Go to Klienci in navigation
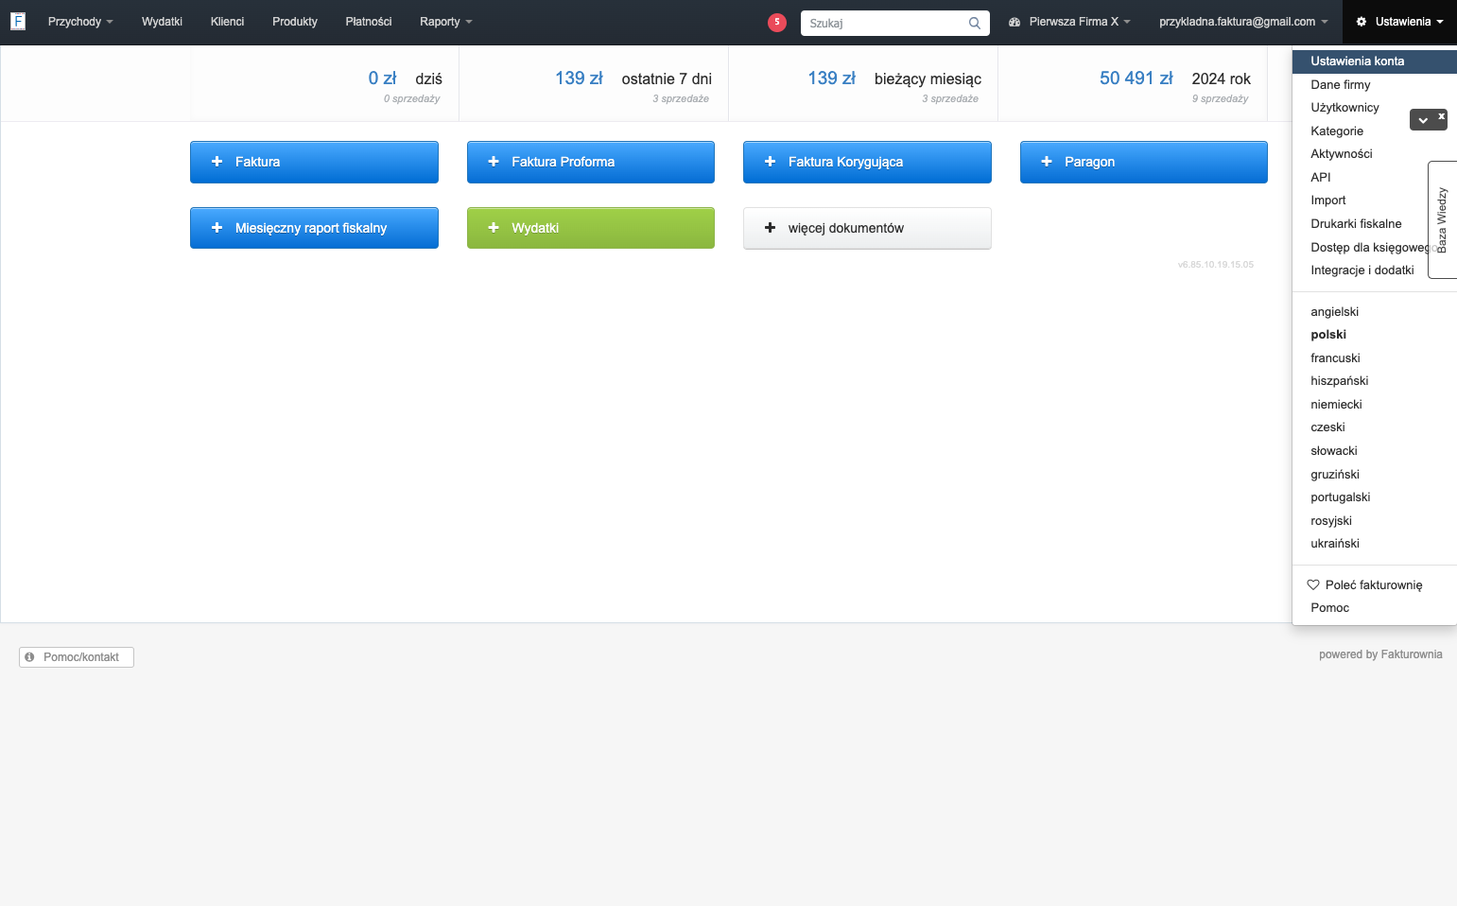This screenshot has height=906, width=1457. (x=227, y=22)
